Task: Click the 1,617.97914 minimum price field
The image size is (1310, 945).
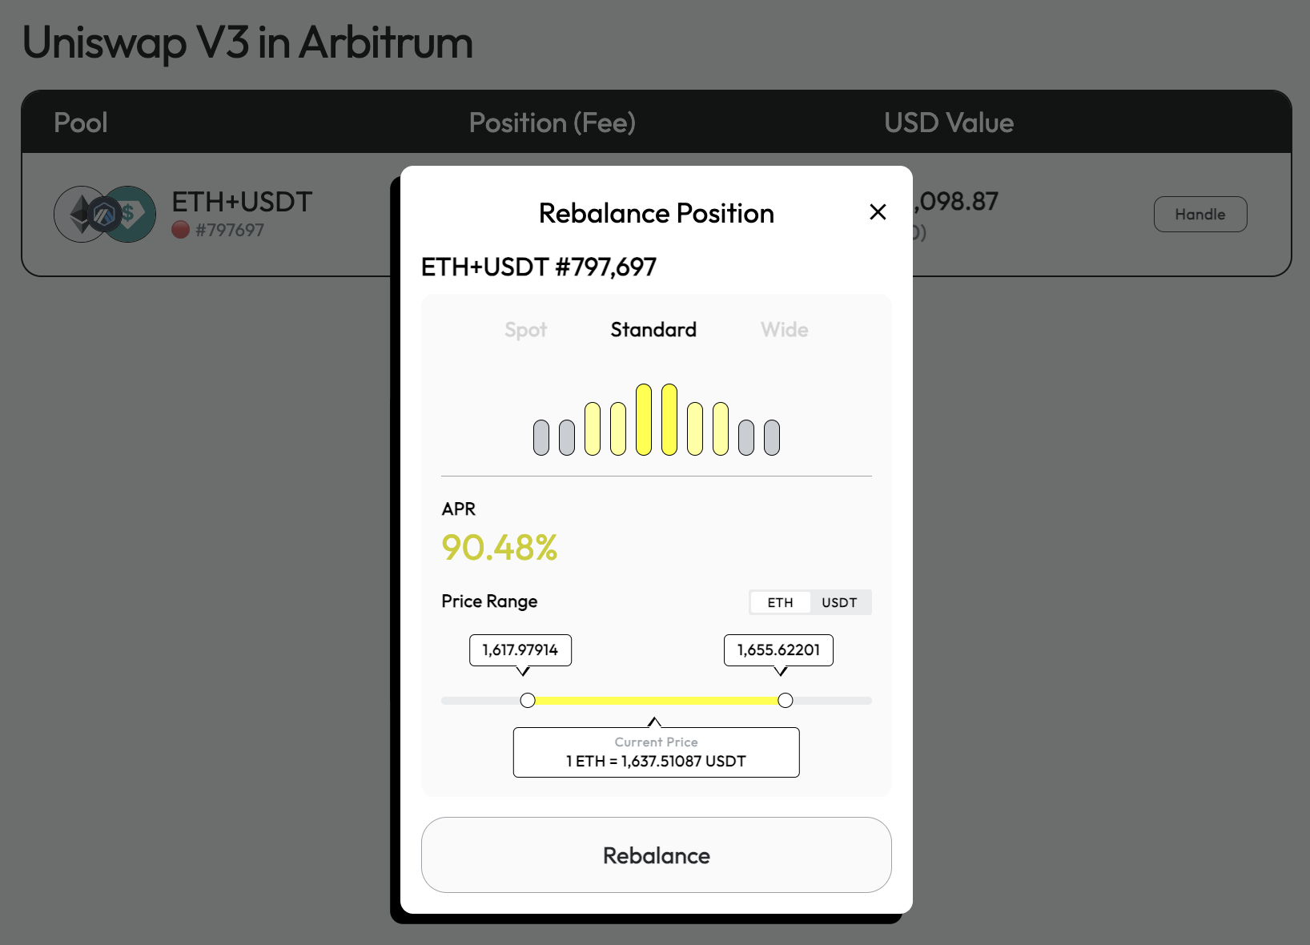Action: [520, 649]
